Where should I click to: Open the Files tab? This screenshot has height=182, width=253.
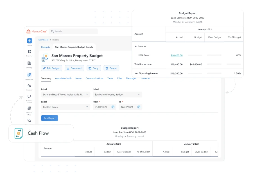[119, 78]
